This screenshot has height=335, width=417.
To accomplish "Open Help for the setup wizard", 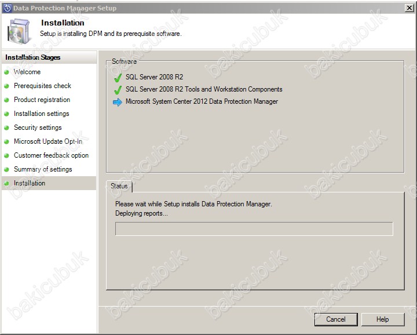I will pos(383,319).
